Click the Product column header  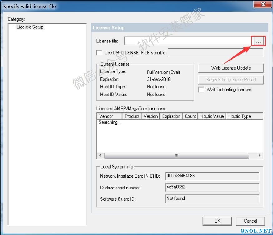(132, 116)
